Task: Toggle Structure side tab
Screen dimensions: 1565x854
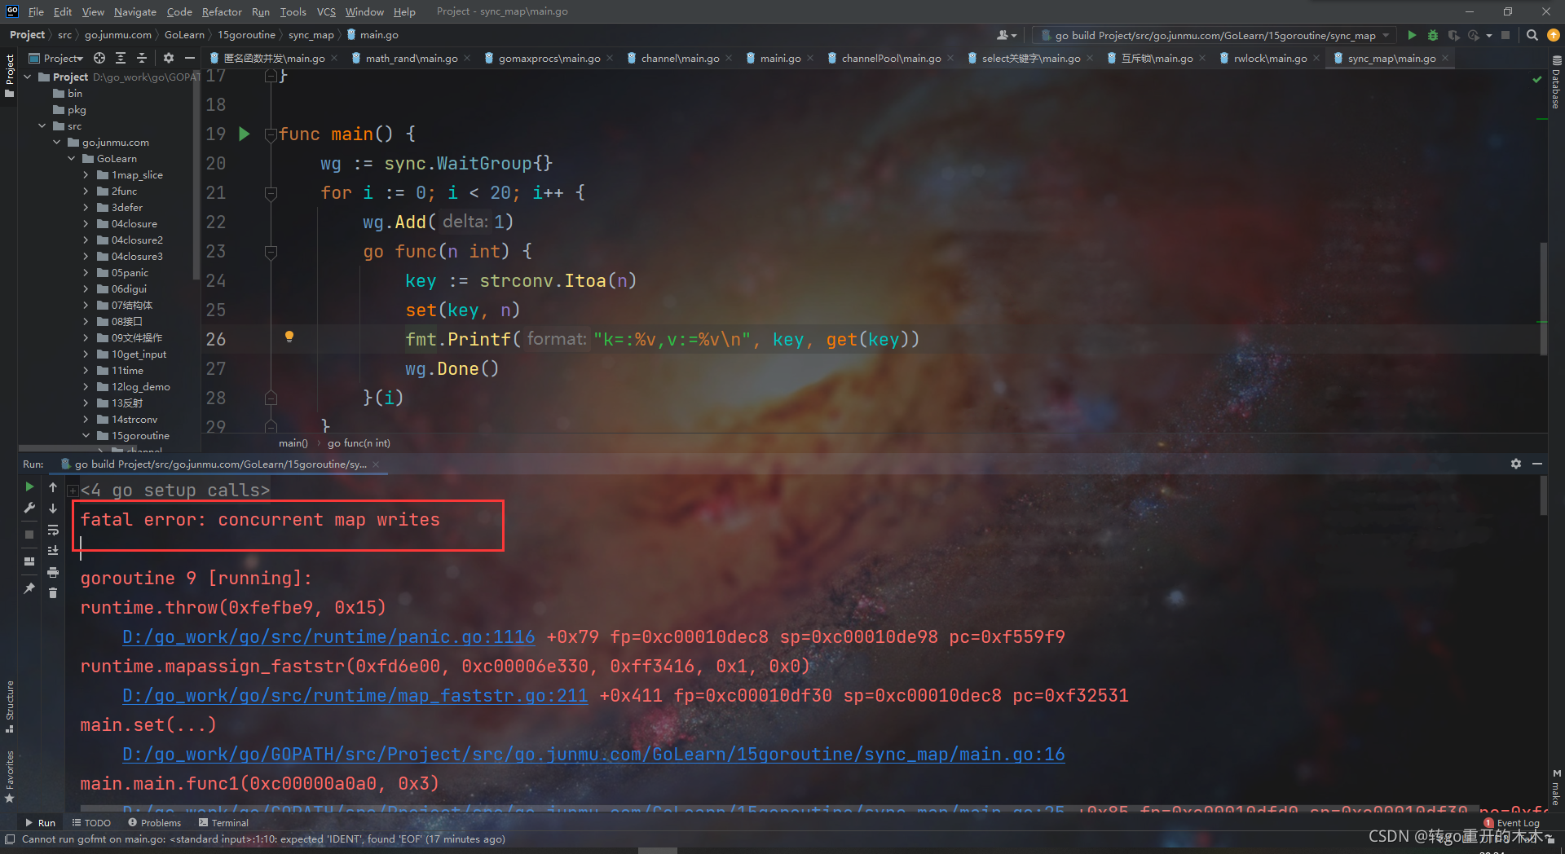Action: (x=10, y=706)
